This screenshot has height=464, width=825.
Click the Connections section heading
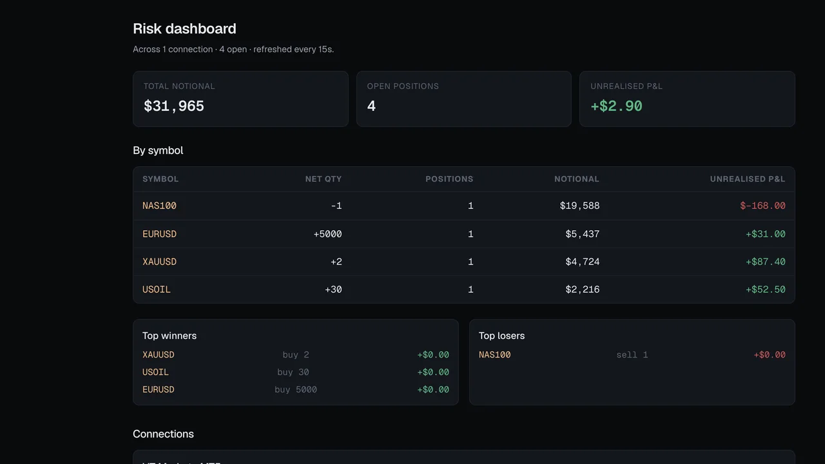[163, 434]
